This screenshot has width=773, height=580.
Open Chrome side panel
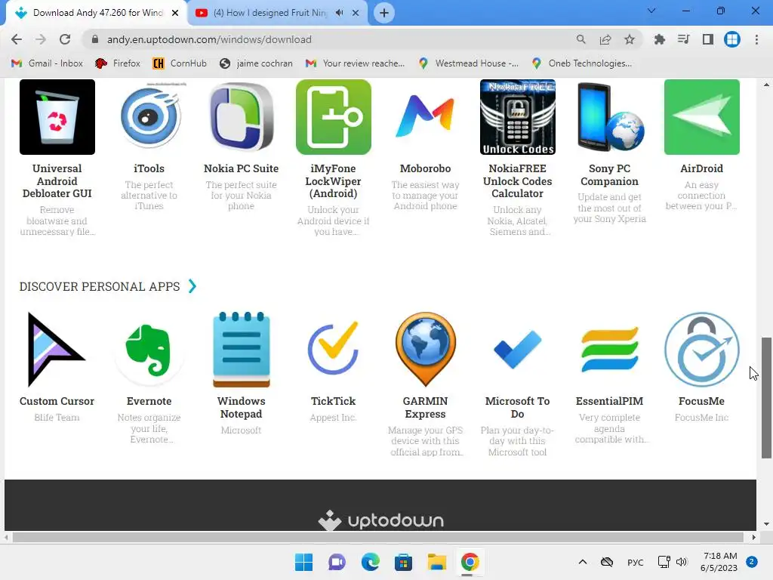708,39
